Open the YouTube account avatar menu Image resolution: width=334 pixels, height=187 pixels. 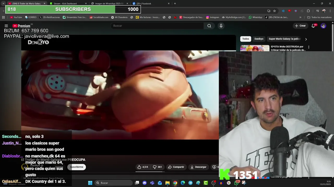click(x=323, y=26)
